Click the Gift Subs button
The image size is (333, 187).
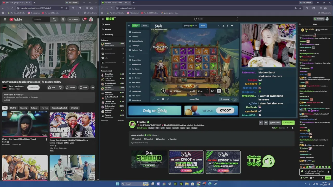pyautogui.click(x=274, y=123)
